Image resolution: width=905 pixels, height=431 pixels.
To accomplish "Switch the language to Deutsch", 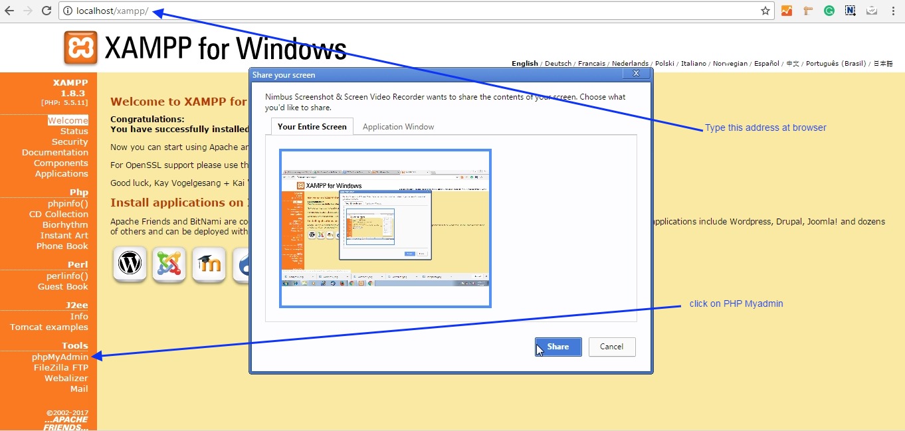I will click(558, 64).
